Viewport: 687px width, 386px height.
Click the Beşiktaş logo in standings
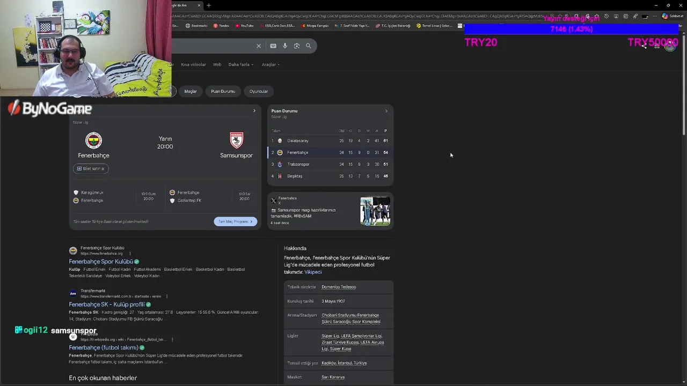coord(280,176)
